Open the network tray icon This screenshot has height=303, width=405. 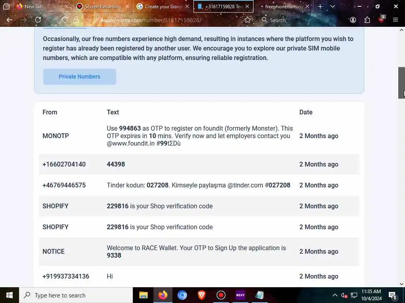pyautogui.click(x=354, y=296)
